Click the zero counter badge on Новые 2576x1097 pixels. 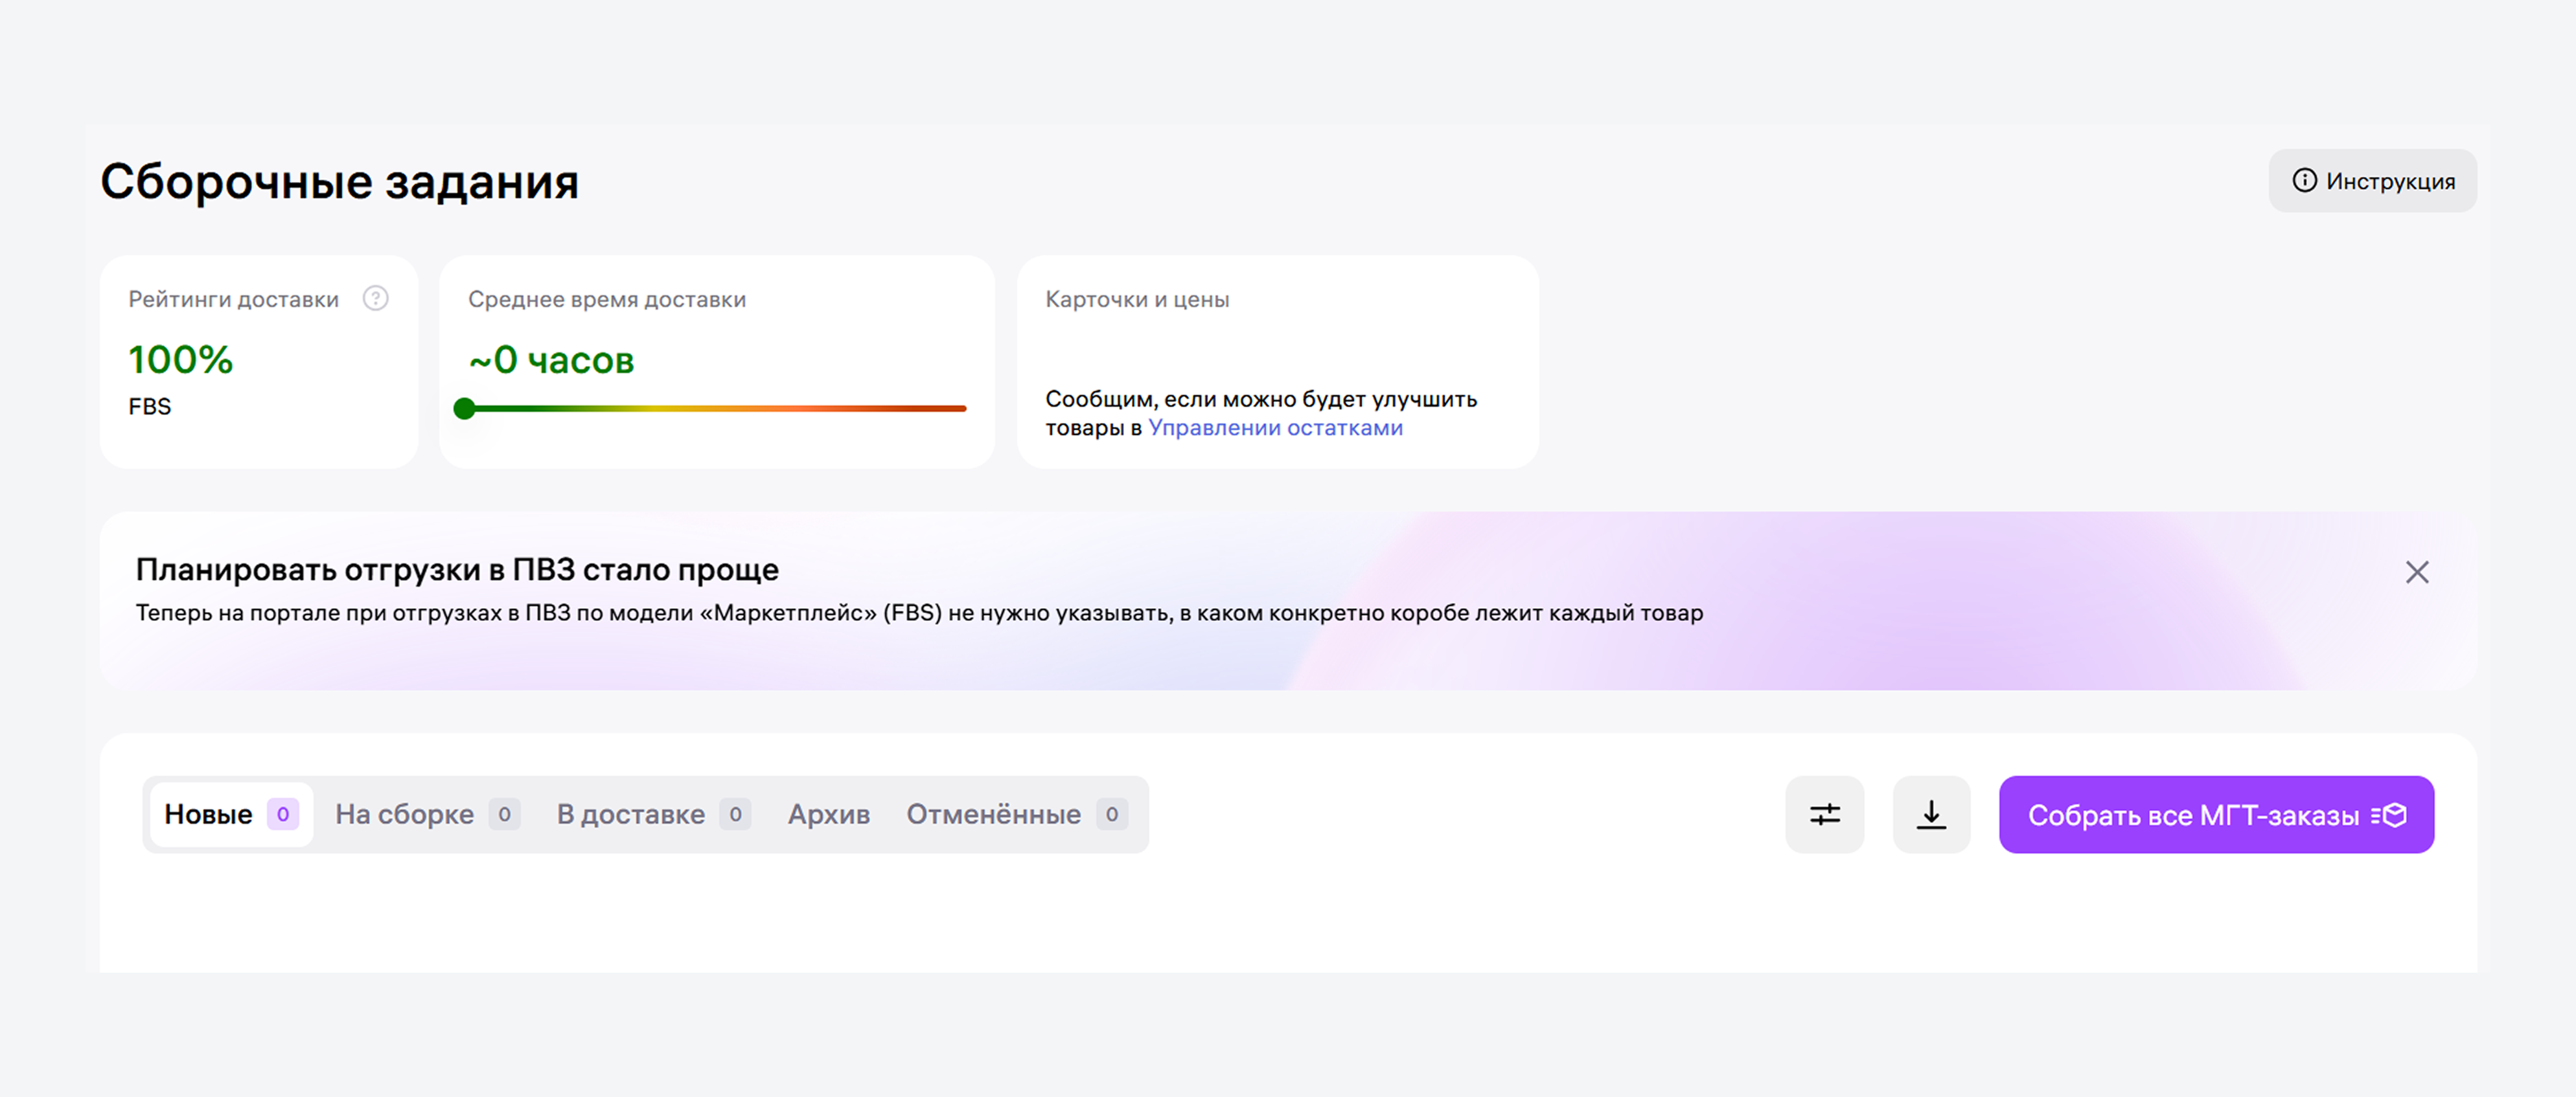pos(283,814)
